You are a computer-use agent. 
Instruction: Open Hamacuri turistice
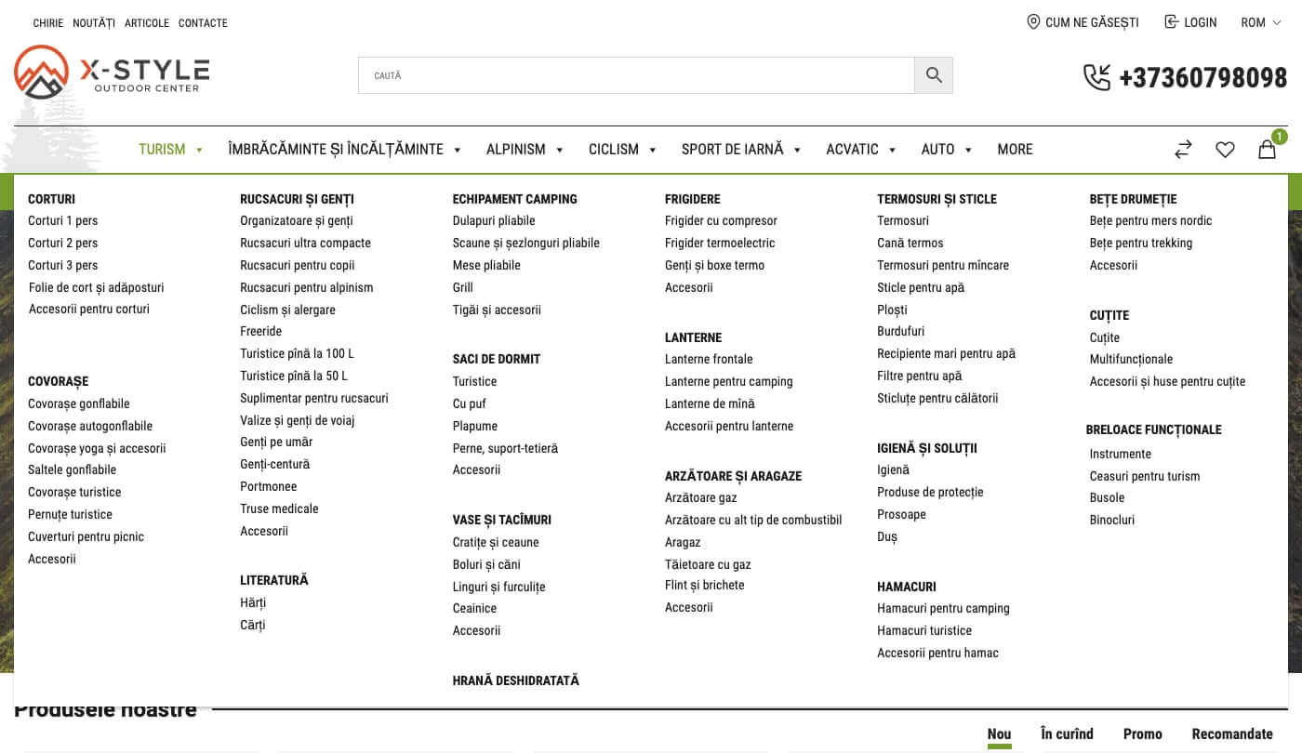point(924,630)
